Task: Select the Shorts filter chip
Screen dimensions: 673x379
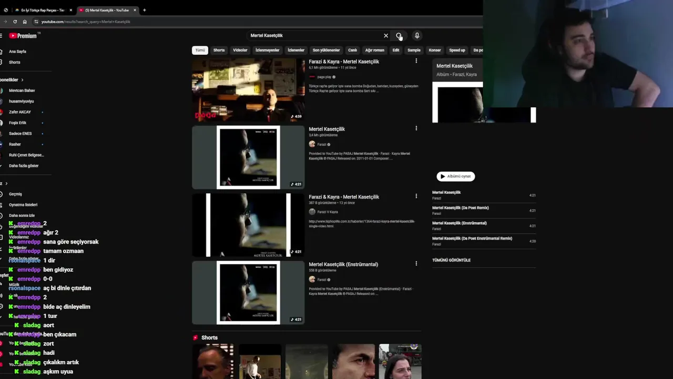Action: point(219,50)
